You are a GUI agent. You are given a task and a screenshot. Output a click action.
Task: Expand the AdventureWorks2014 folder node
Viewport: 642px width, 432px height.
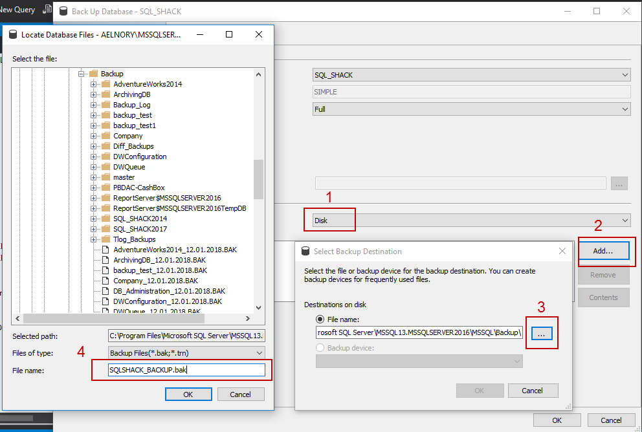(x=93, y=84)
